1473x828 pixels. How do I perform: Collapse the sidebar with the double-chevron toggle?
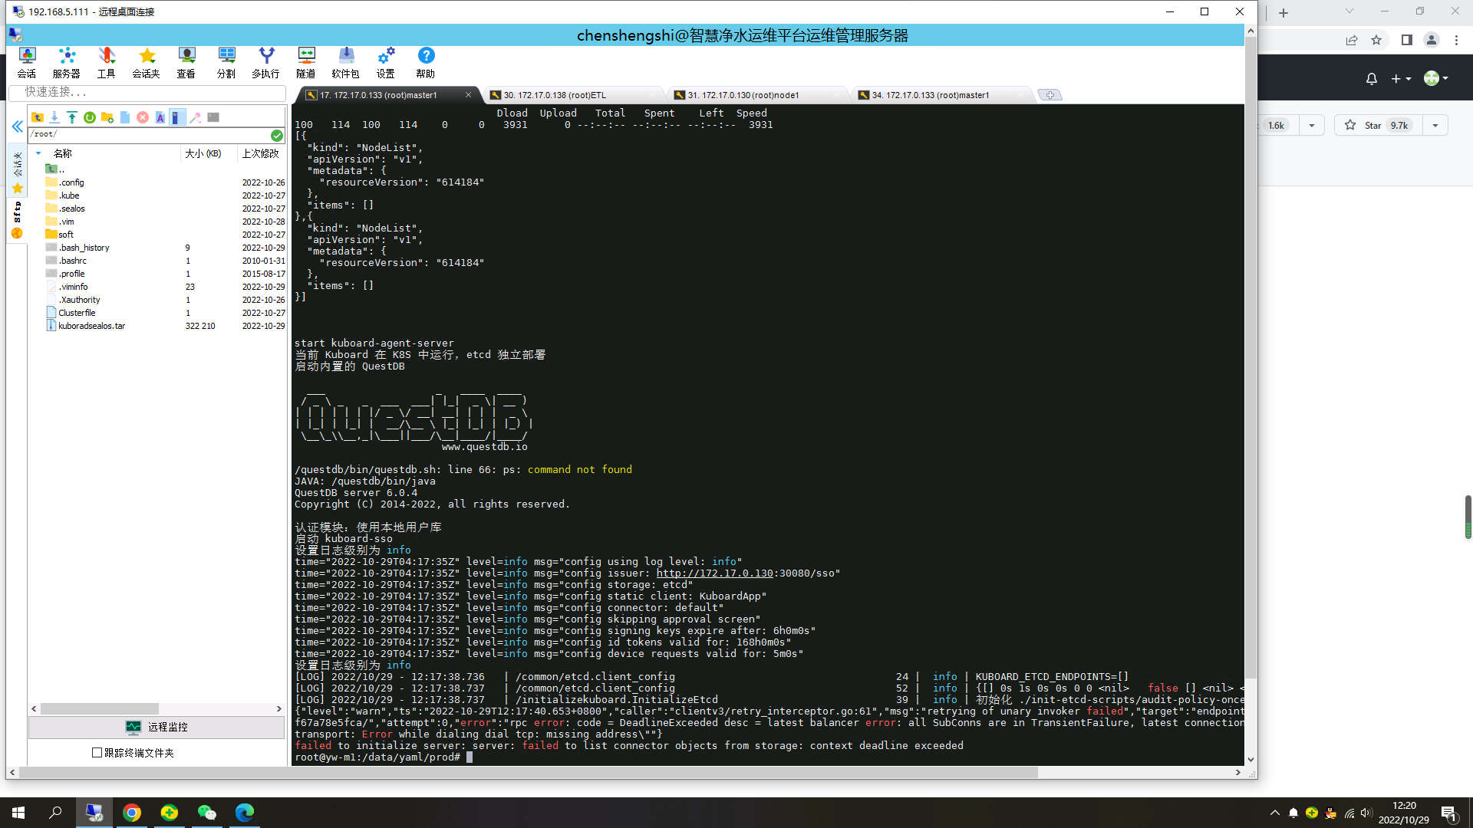pos(17,127)
